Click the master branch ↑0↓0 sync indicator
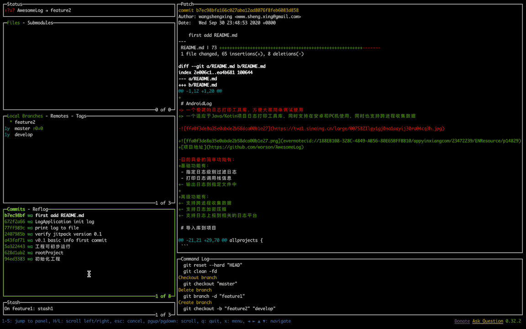Viewport: 526px width, 329px height. [38, 128]
